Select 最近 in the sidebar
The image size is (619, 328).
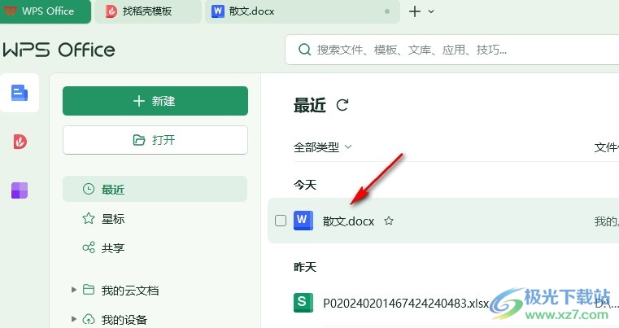tap(155, 190)
